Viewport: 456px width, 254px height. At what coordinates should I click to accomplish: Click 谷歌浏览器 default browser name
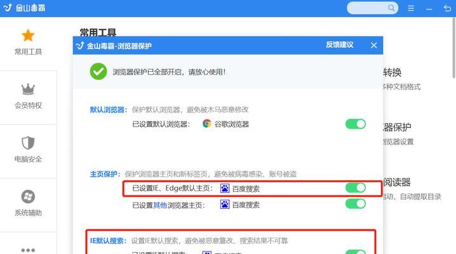(x=231, y=124)
